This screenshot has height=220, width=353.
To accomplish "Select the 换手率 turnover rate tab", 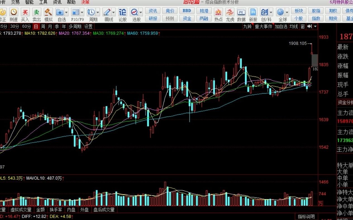I will tap(56, 210).
